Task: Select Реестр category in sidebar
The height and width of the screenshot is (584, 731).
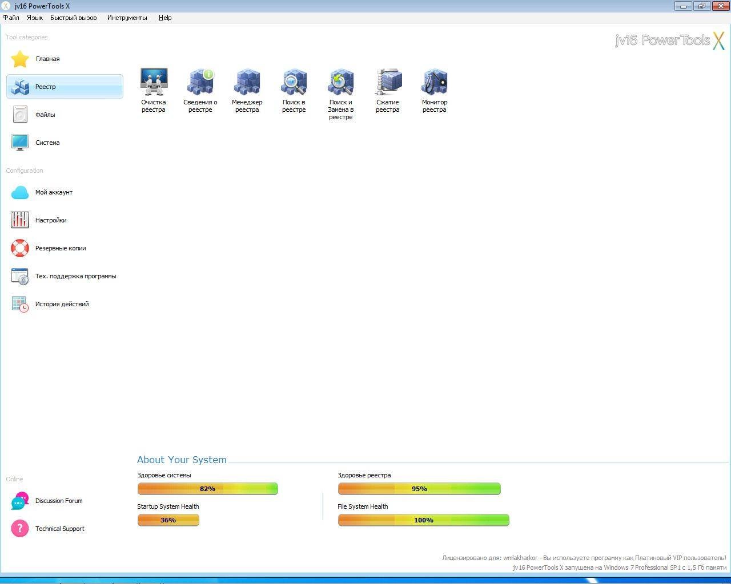Action: [x=65, y=87]
